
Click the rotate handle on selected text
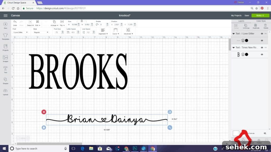tap(170, 112)
